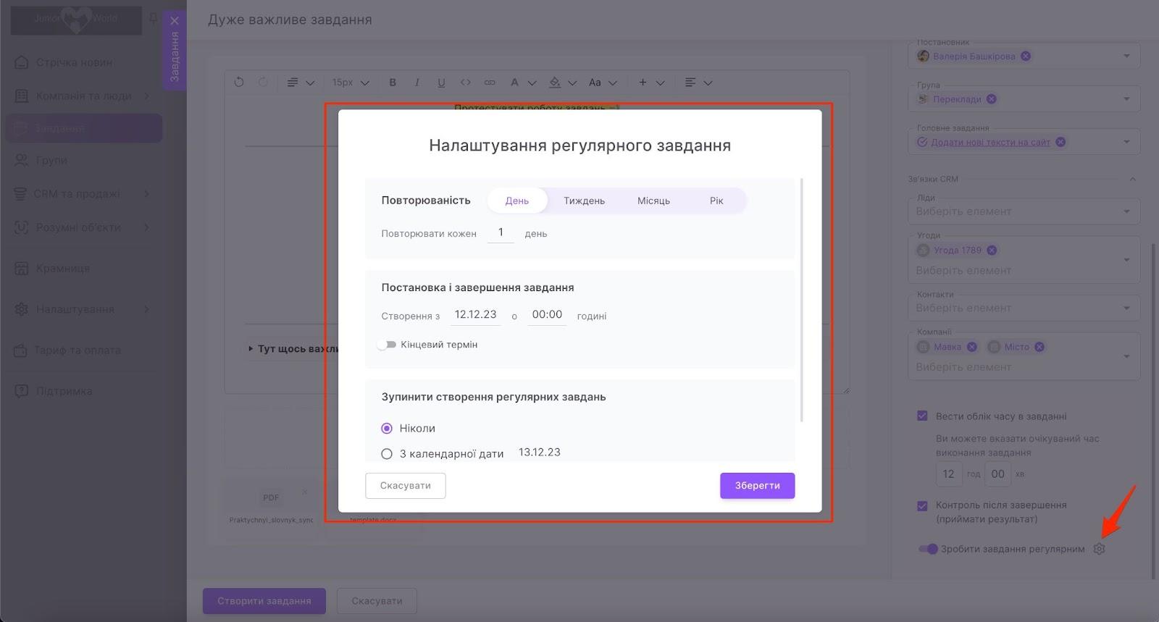
Task: Click the expected hours field
Action: pos(949,474)
